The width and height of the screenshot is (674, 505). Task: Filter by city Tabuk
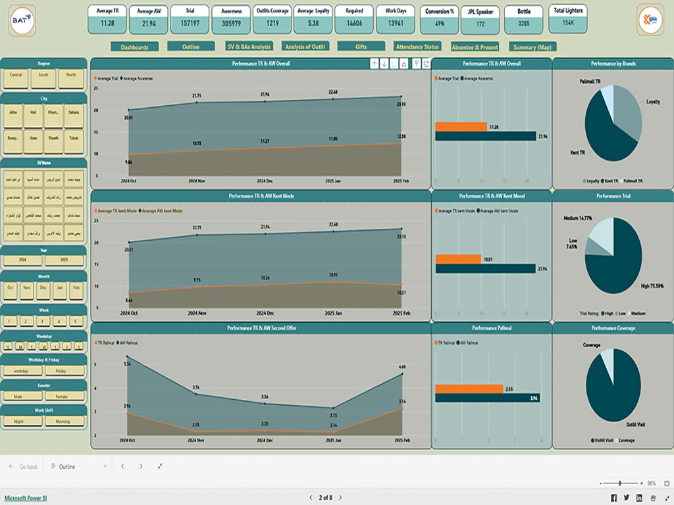coord(74,142)
